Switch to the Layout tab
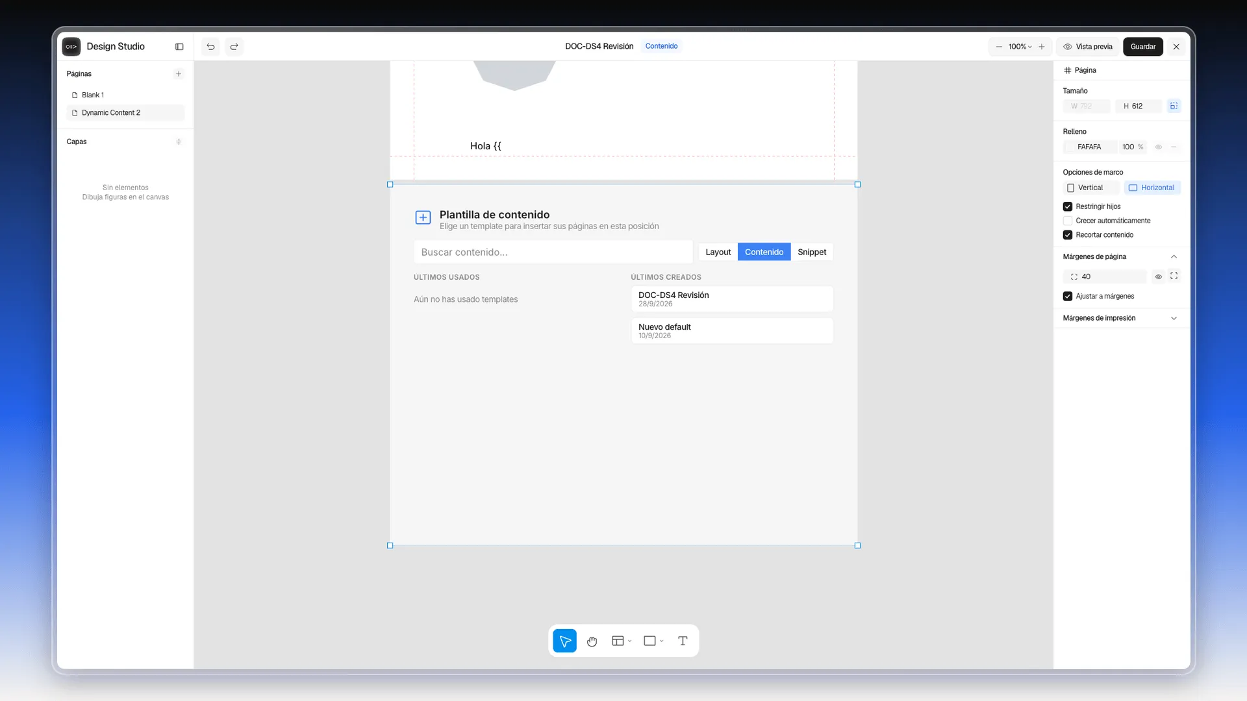 718,252
